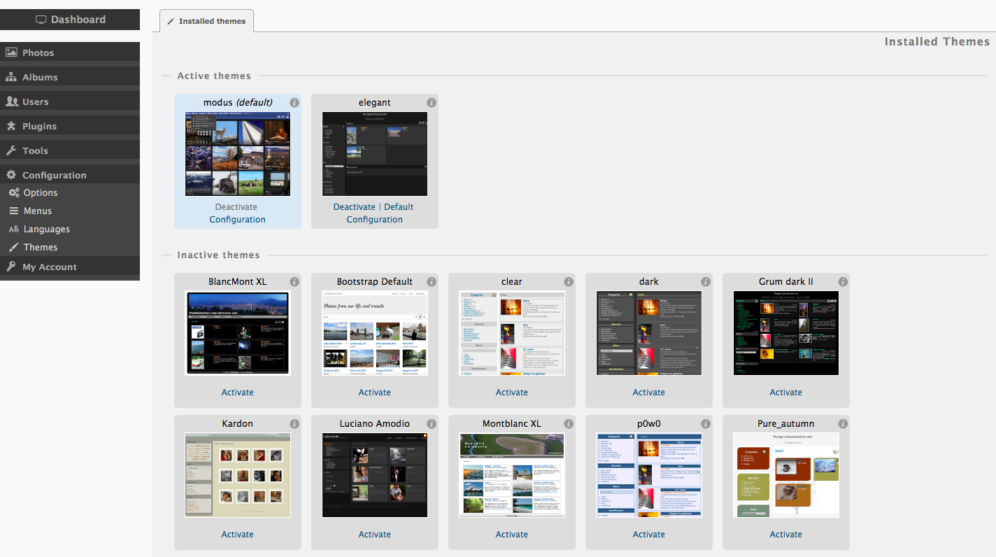Deactivate the elegant theme
Screen dimensions: 996x557
(354, 206)
